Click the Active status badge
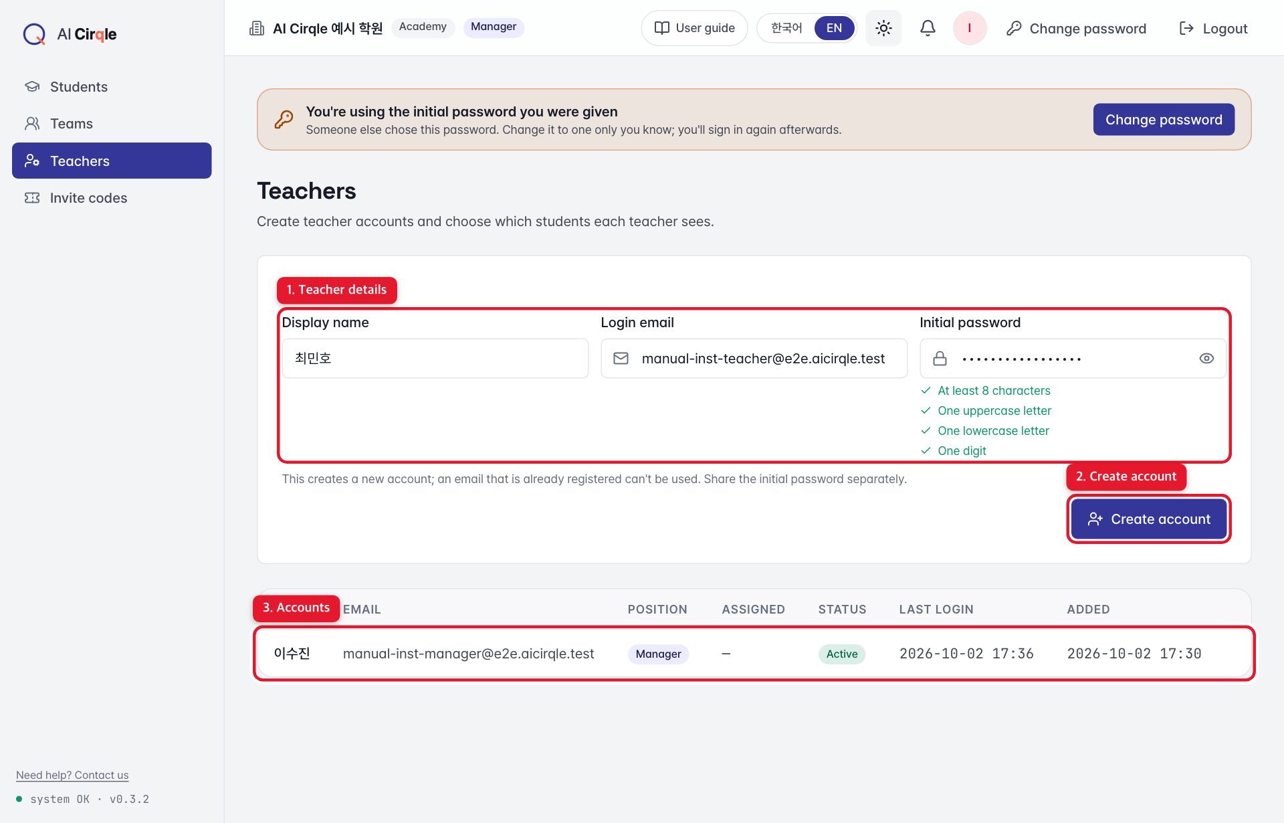The image size is (1284, 823). pyautogui.click(x=841, y=654)
